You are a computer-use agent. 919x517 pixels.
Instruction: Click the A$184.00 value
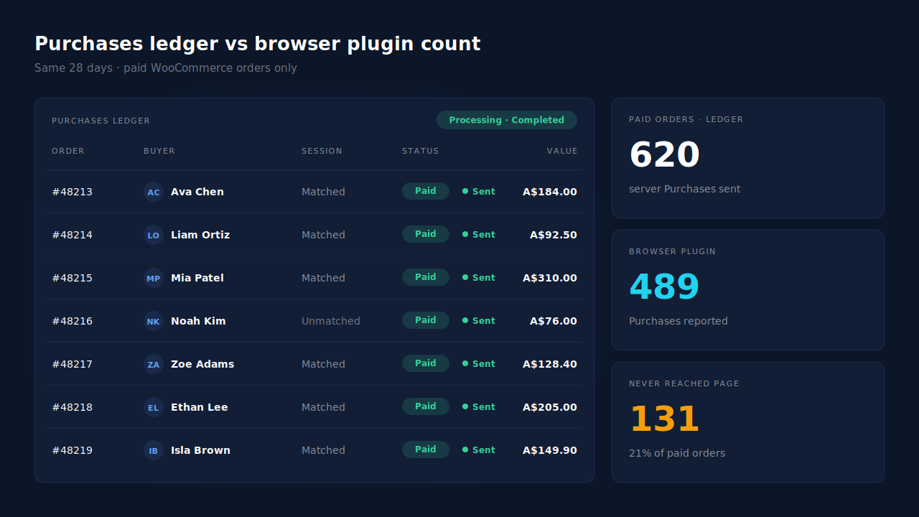(x=550, y=192)
